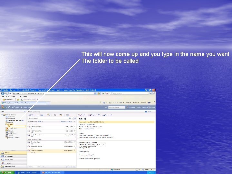Open the dropdown arrow next to New
Image resolution: width=232 pixels, height=174 pixels.
click(37, 115)
